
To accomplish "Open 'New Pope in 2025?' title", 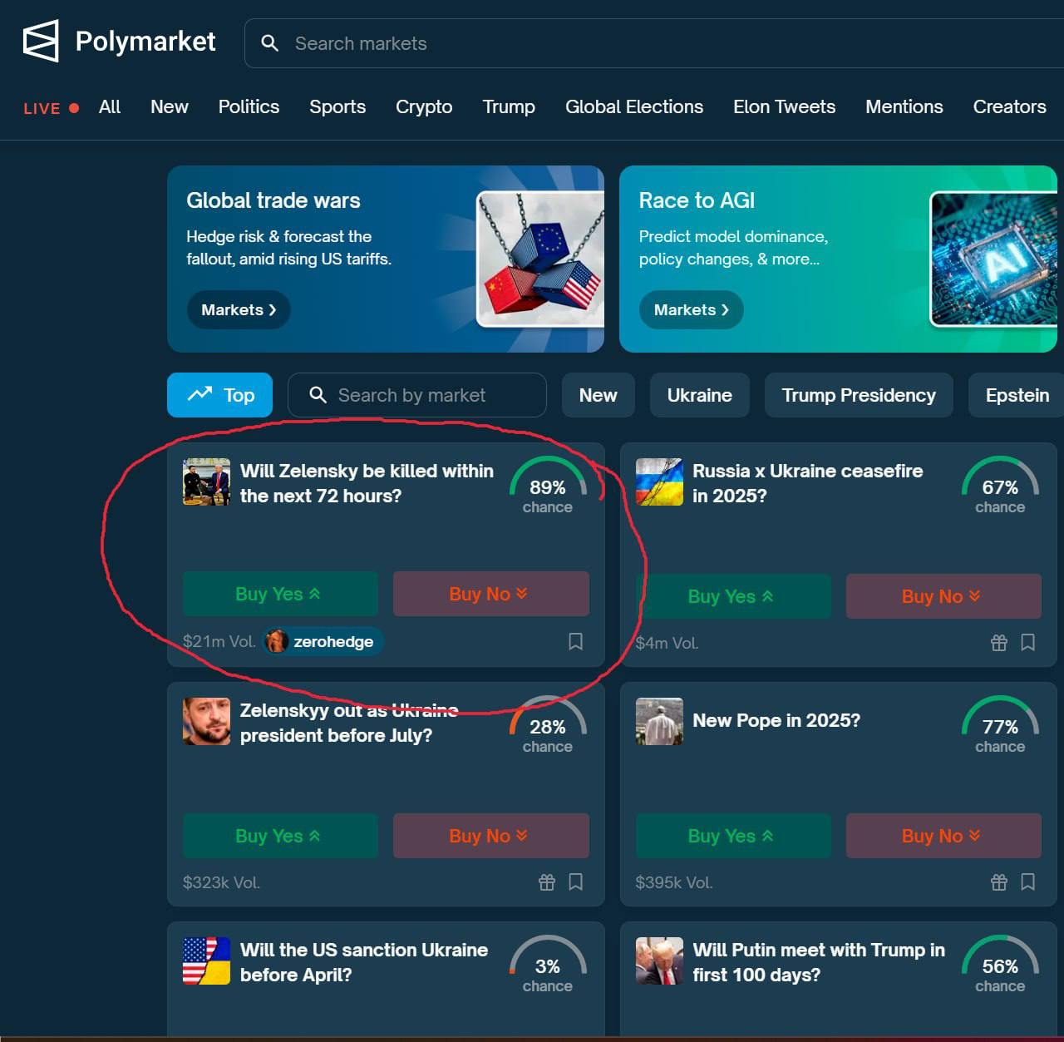I will (x=776, y=720).
